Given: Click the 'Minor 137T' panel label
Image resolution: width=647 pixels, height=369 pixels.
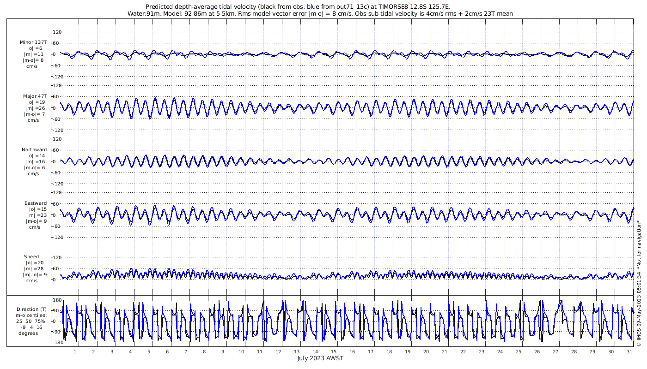Looking at the screenshot, I should point(33,42).
